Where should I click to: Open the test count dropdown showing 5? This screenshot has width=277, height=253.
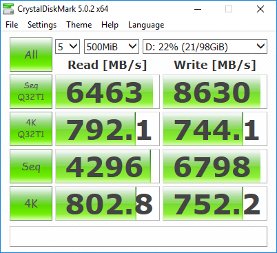click(x=68, y=47)
